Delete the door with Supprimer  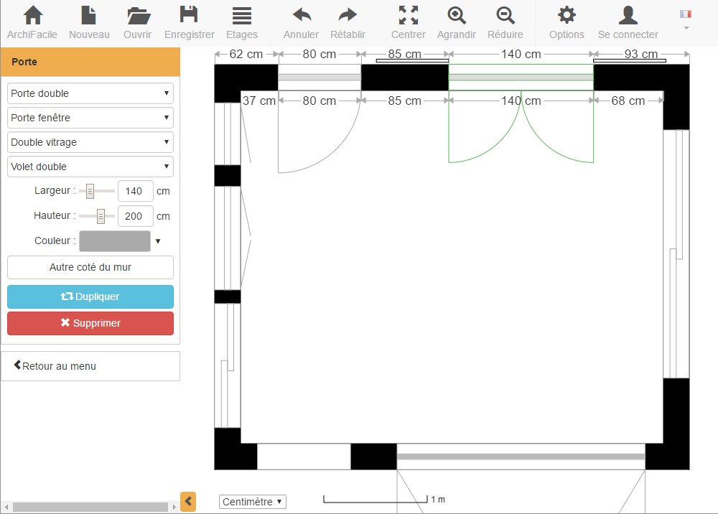90,323
